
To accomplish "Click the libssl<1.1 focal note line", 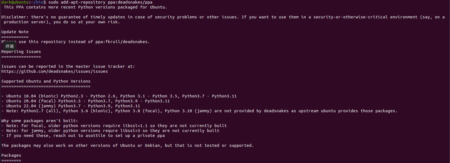I will coord(114,126).
